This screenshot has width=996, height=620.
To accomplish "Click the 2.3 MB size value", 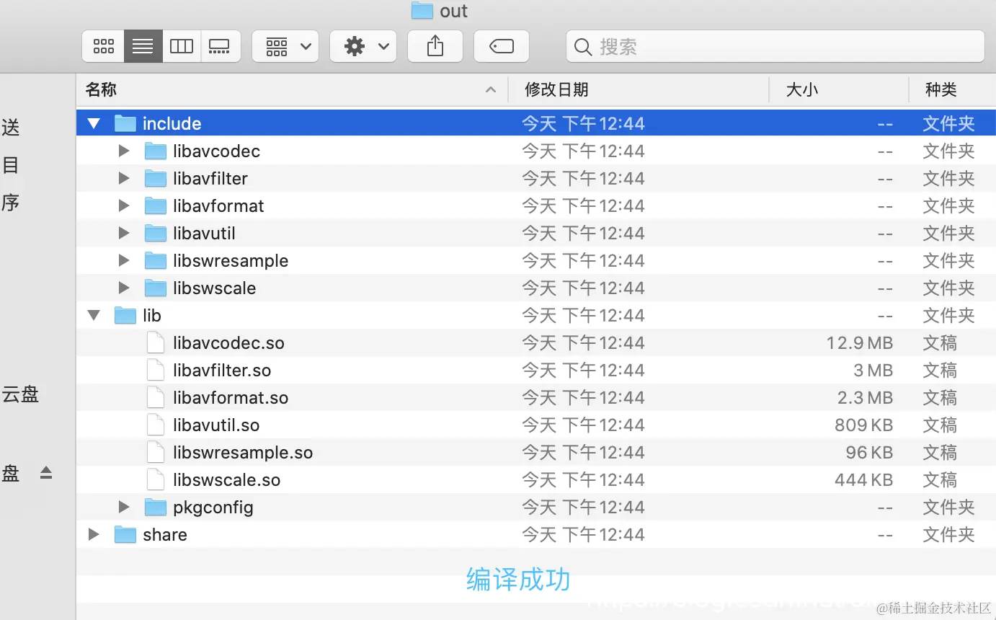I will [x=866, y=397].
